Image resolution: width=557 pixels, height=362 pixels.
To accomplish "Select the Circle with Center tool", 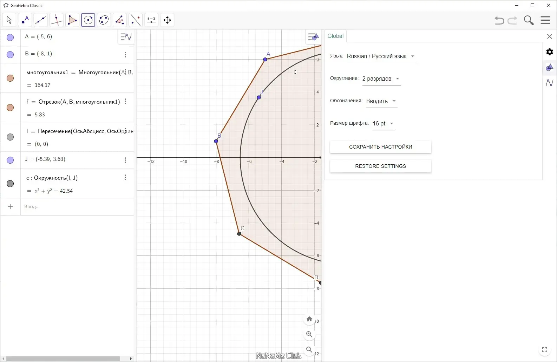I will [x=88, y=20].
